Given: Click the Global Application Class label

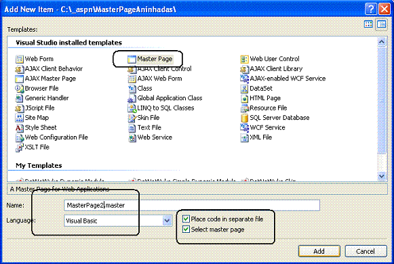Looking at the screenshot, I should (170, 98).
